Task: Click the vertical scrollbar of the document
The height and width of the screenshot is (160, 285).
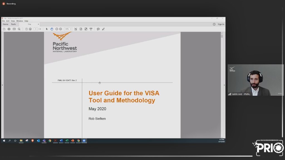Action: 222,83
